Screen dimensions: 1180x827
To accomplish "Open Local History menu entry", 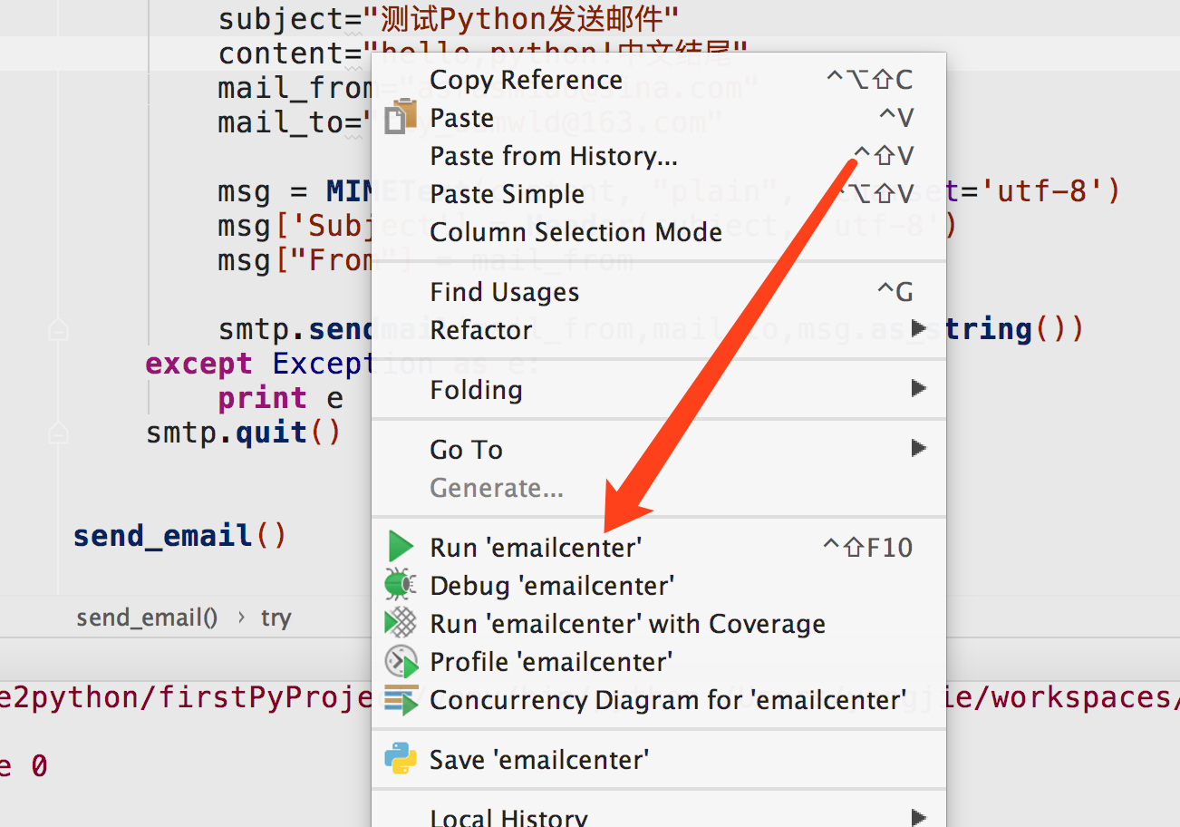I will click(x=659, y=813).
